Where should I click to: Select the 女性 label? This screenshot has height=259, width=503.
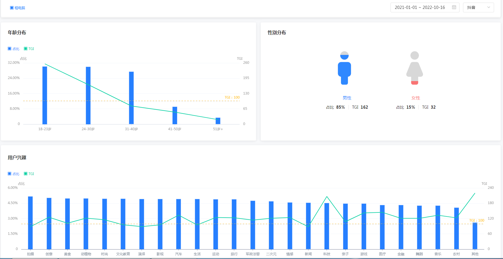[416, 98]
